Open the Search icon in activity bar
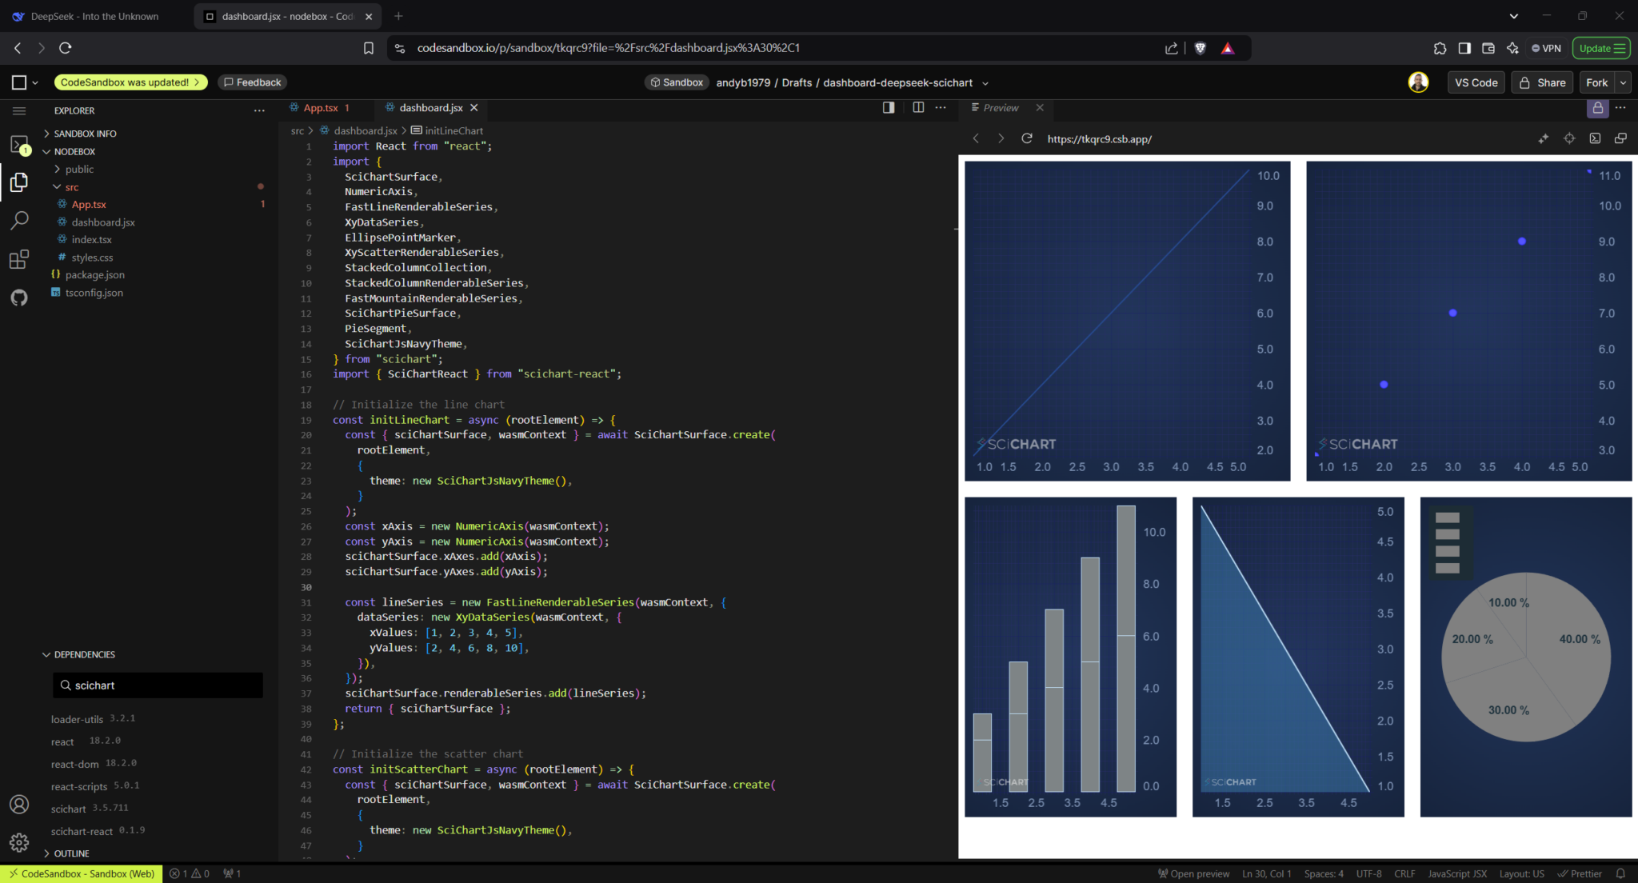 (19, 221)
